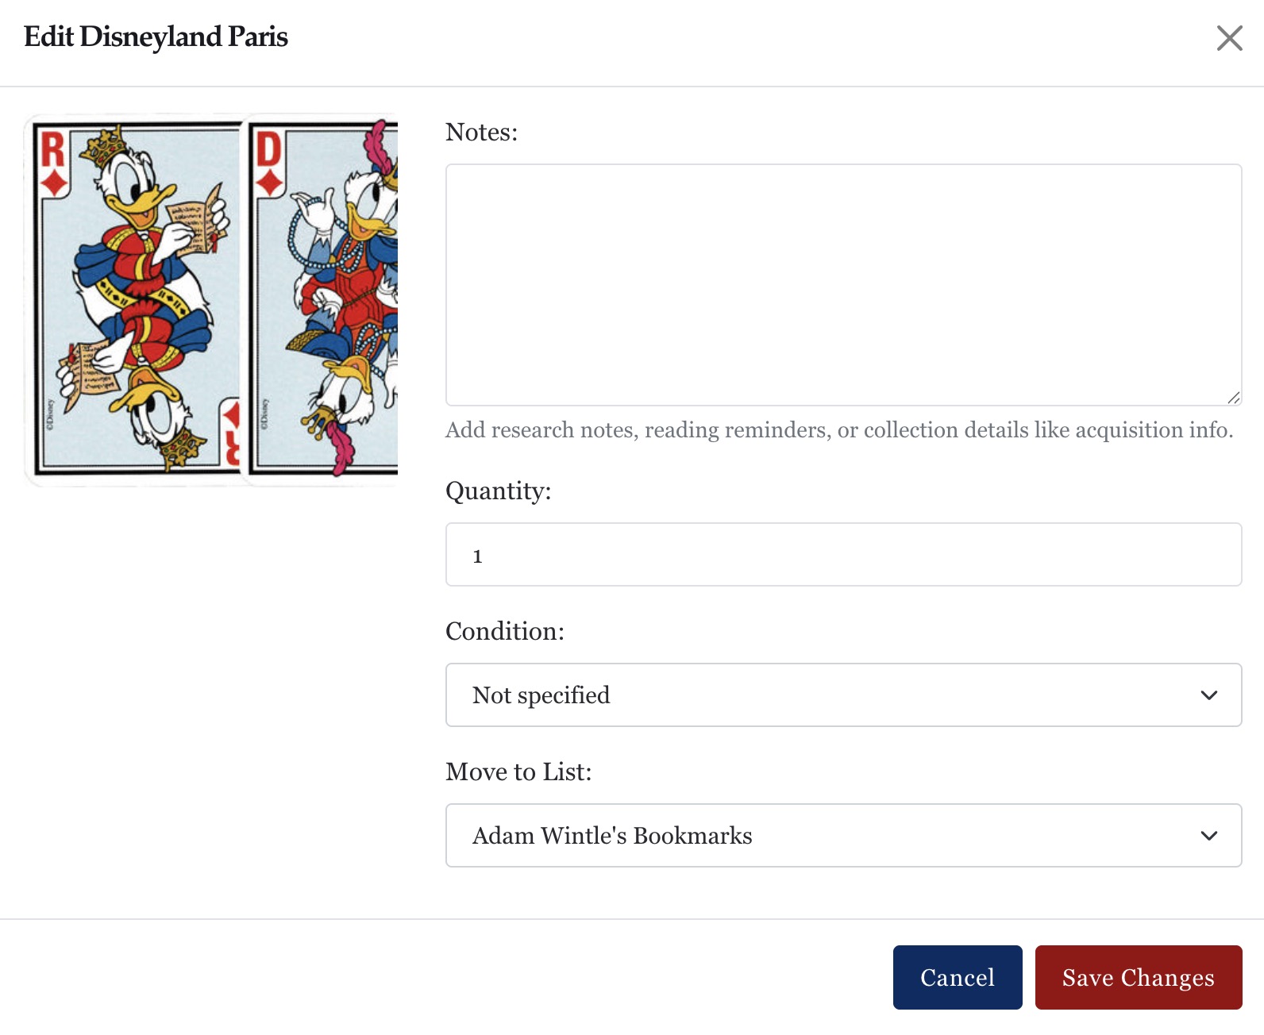Click the Quantity label above the field
The image size is (1264, 1035).
[499, 491]
